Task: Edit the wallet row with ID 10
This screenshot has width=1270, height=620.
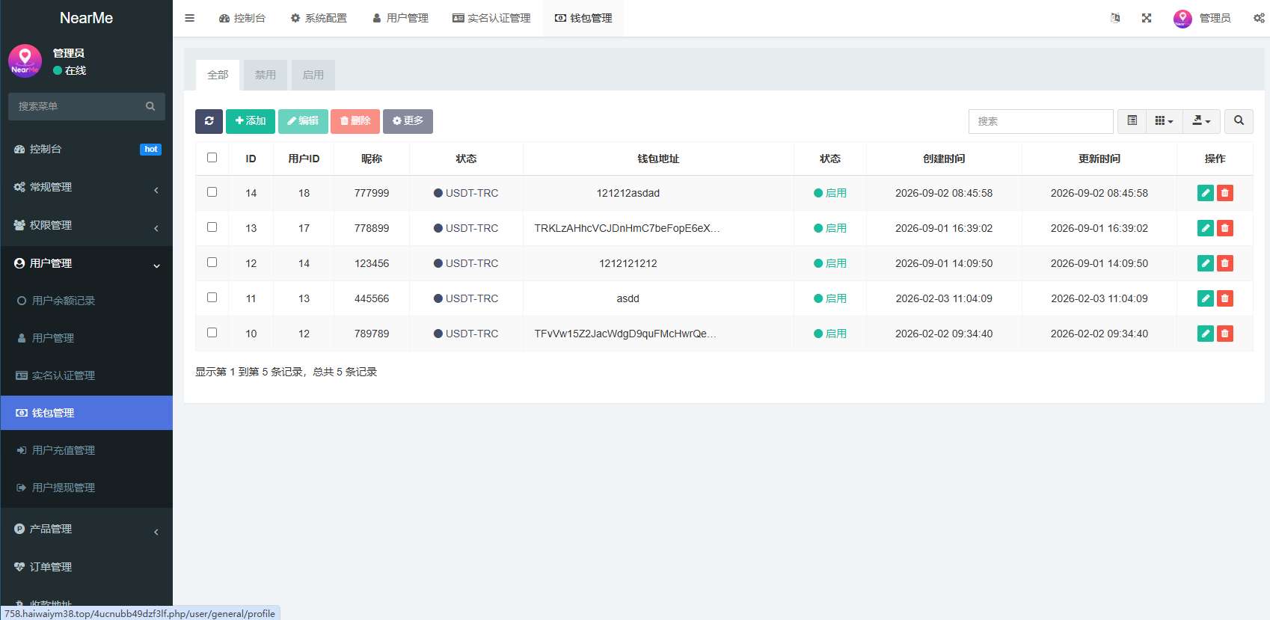Action: (x=1206, y=334)
